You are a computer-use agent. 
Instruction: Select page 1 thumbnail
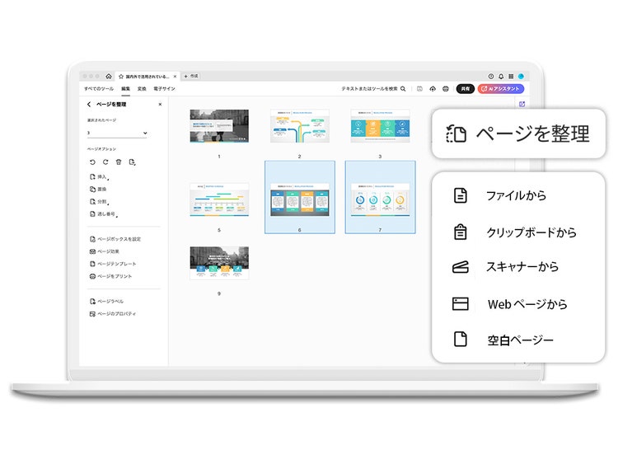click(x=219, y=126)
